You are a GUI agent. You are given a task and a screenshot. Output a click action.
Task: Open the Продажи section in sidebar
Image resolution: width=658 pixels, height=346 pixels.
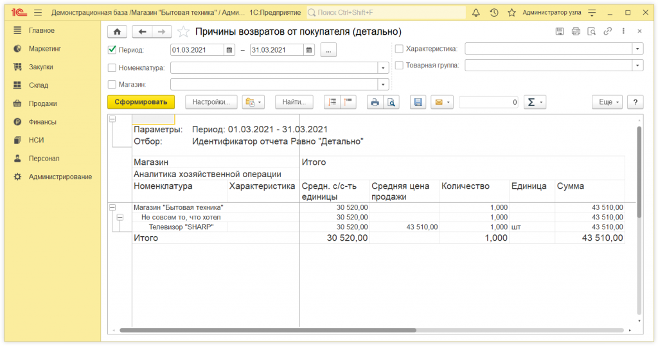pyautogui.click(x=42, y=103)
